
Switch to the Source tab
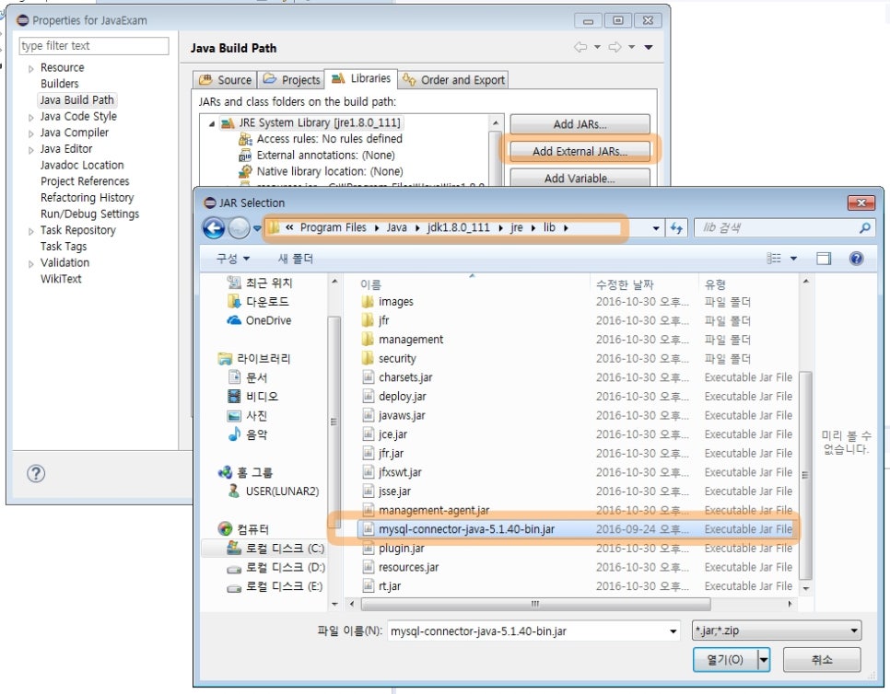pos(226,80)
